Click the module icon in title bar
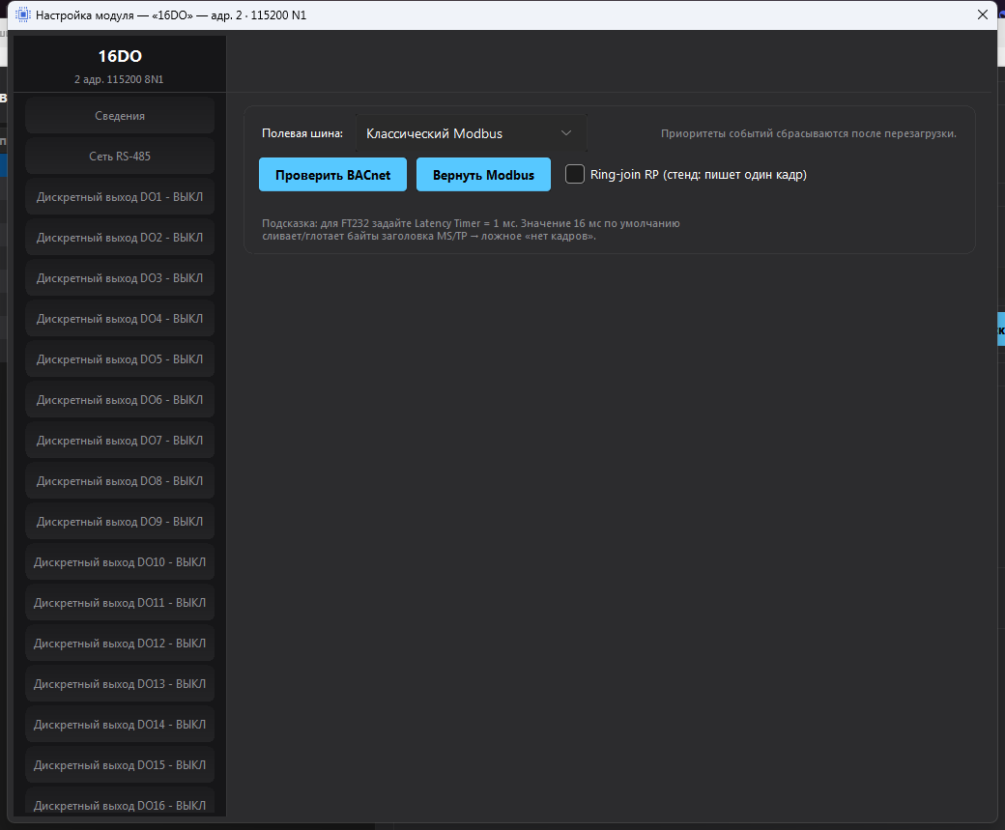This screenshot has width=1005, height=830. click(x=22, y=14)
